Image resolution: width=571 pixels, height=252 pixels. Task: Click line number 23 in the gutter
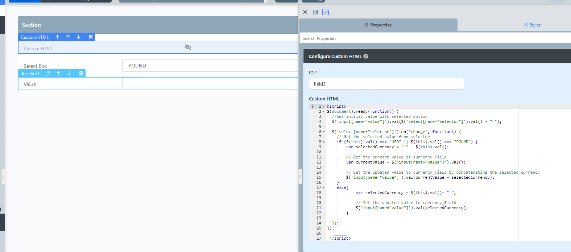tap(319, 218)
